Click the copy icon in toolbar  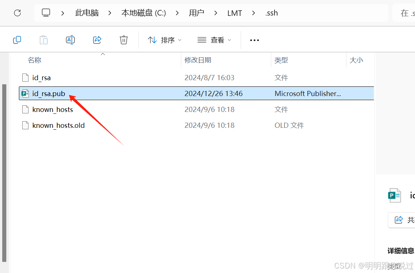(x=17, y=40)
